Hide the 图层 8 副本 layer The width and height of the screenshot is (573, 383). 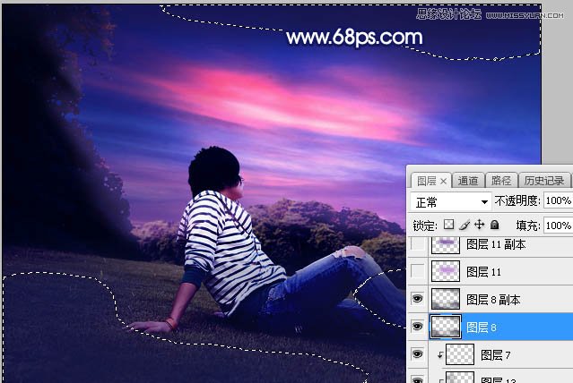click(418, 299)
